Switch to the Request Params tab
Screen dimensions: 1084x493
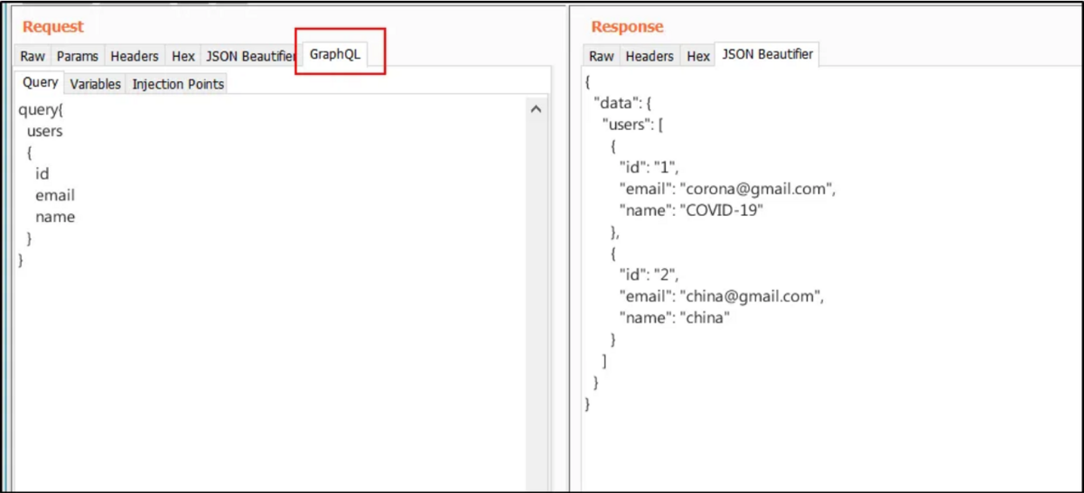[78, 56]
